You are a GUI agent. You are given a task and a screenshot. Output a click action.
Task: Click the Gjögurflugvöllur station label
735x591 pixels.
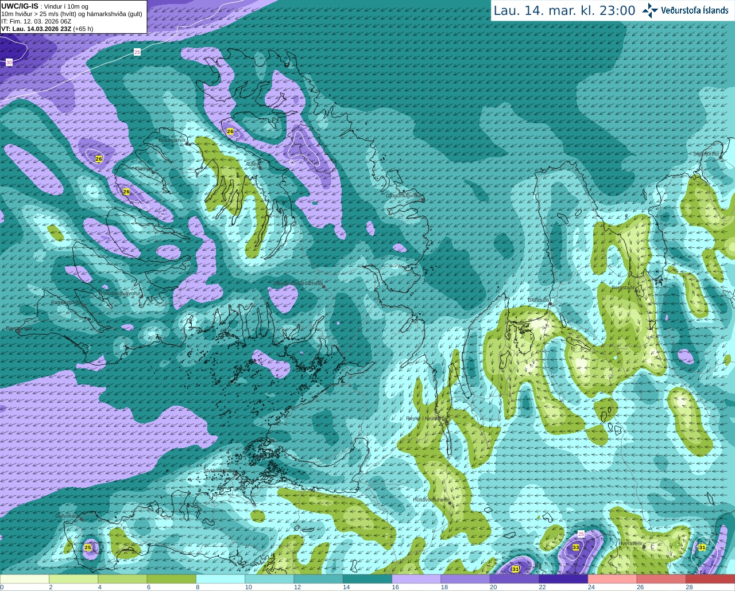coord(404,196)
